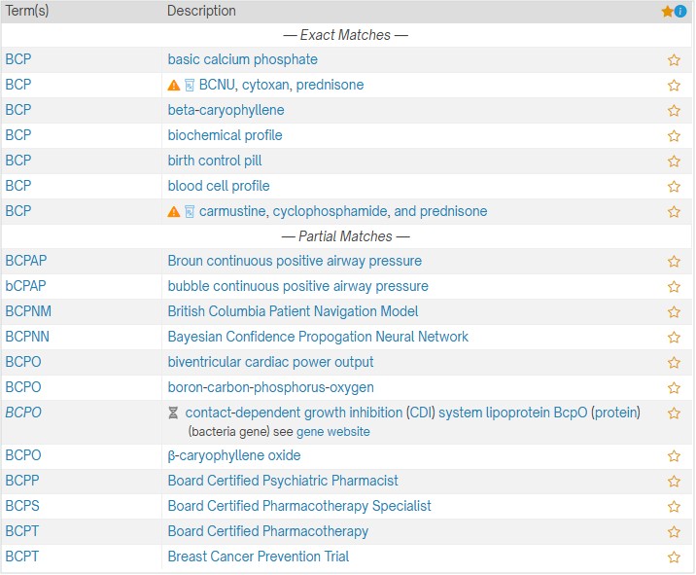Open the β-caryophyllene oxide link

pos(234,455)
